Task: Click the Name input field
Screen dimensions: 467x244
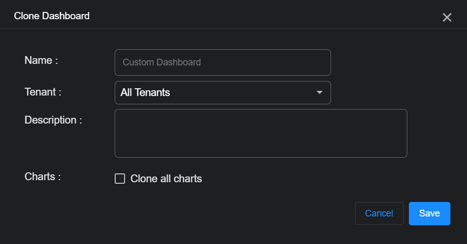Action: point(223,62)
